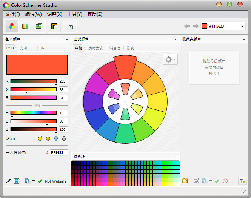Viewport: 251px width, 198px height.
Task: Open the 帮助(Z) menu
Action: click(x=95, y=14)
